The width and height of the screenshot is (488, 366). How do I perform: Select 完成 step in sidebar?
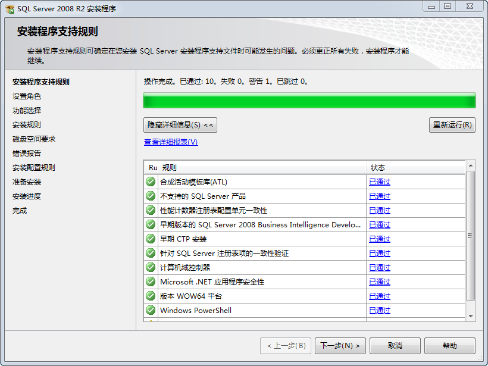(x=20, y=211)
